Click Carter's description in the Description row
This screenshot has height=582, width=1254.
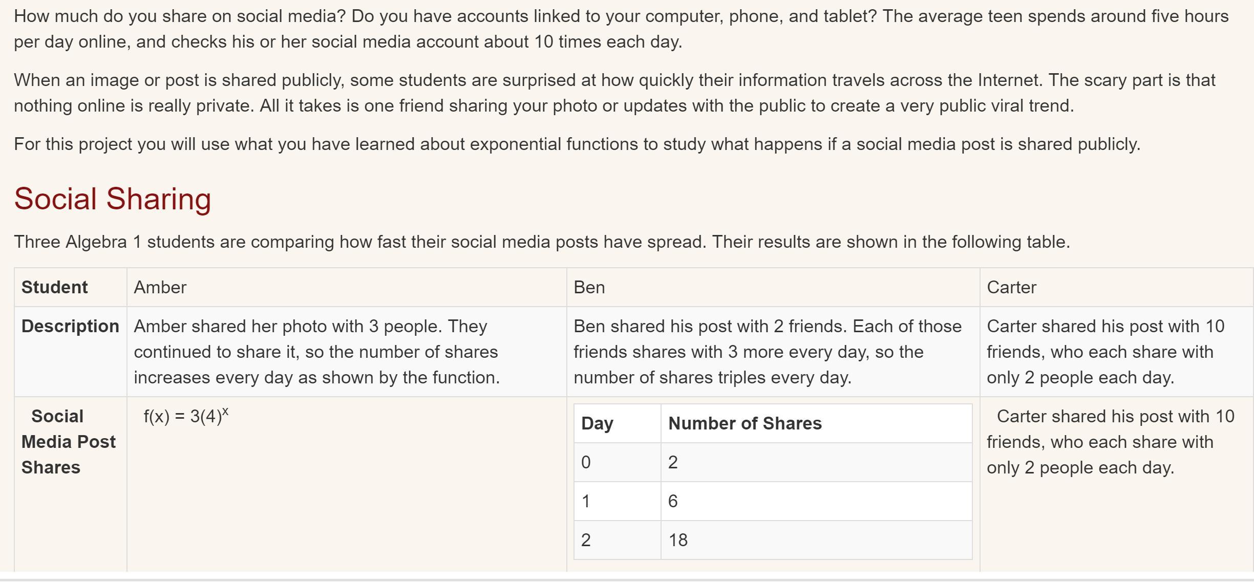[1105, 352]
